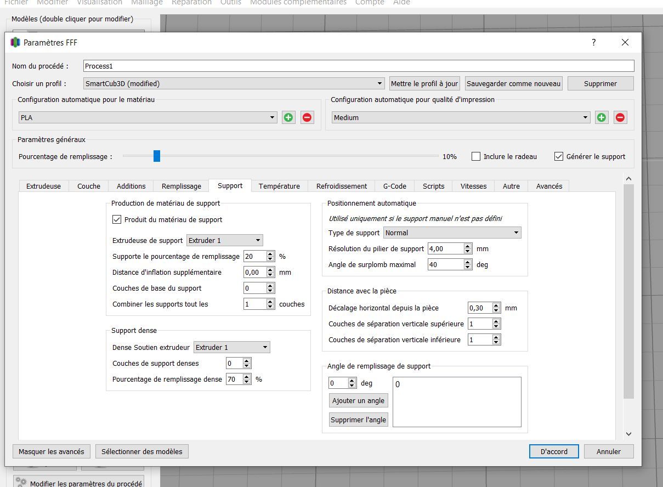Viewport: 663px width, 487px height.
Task: Switch to the Température tab
Action: (x=280, y=186)
